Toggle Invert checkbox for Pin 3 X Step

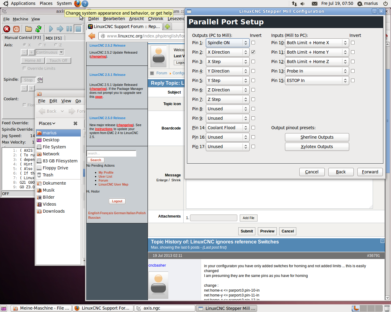click(x=253, y=62)
